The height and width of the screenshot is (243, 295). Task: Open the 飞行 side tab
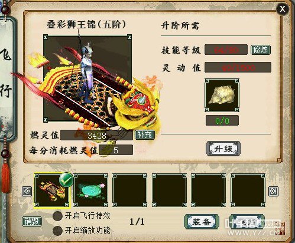pos(7,74)
